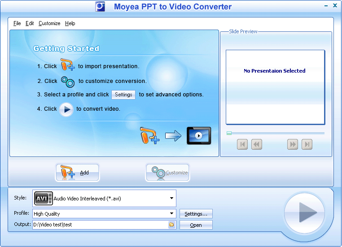Expand the Style format dropdown
The image size is (342, 247).
[x=171, y=198]
